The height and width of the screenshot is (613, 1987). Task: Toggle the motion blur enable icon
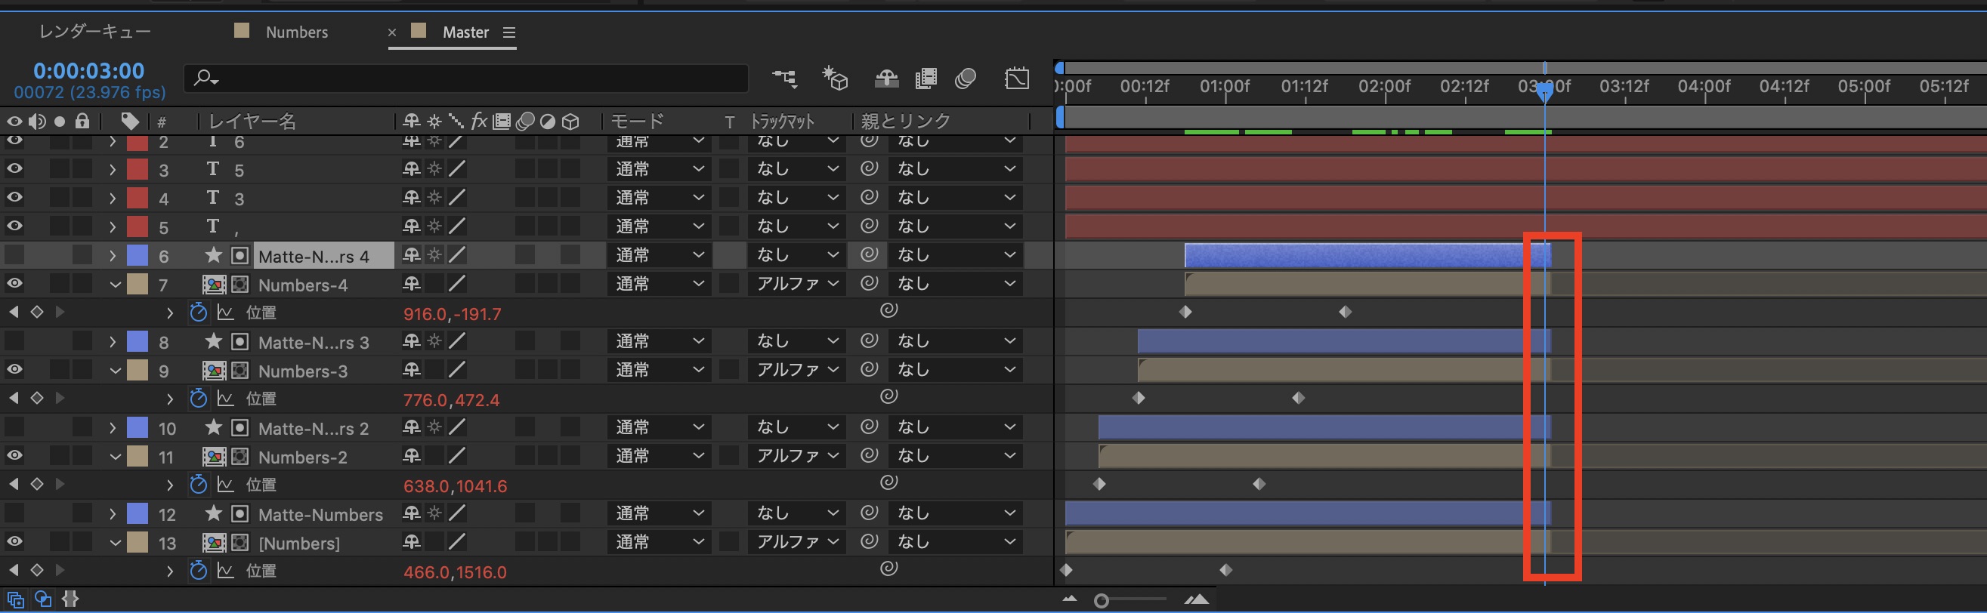[x=966, y=78]
